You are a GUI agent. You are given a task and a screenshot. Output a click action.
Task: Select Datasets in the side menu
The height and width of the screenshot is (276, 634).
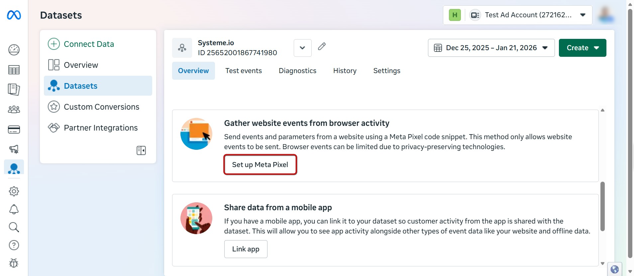tap(98, 86)
